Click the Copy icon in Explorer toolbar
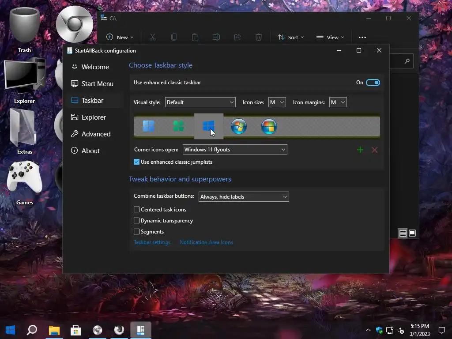 [x=174, y=37]
